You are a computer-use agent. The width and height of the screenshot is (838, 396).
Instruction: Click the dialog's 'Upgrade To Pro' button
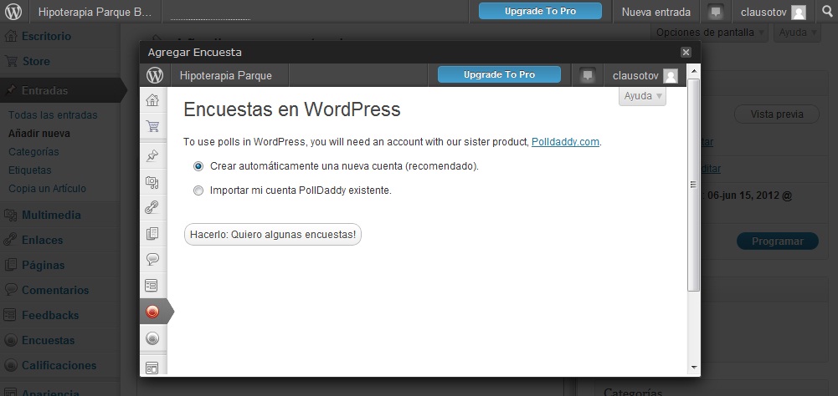499,75
